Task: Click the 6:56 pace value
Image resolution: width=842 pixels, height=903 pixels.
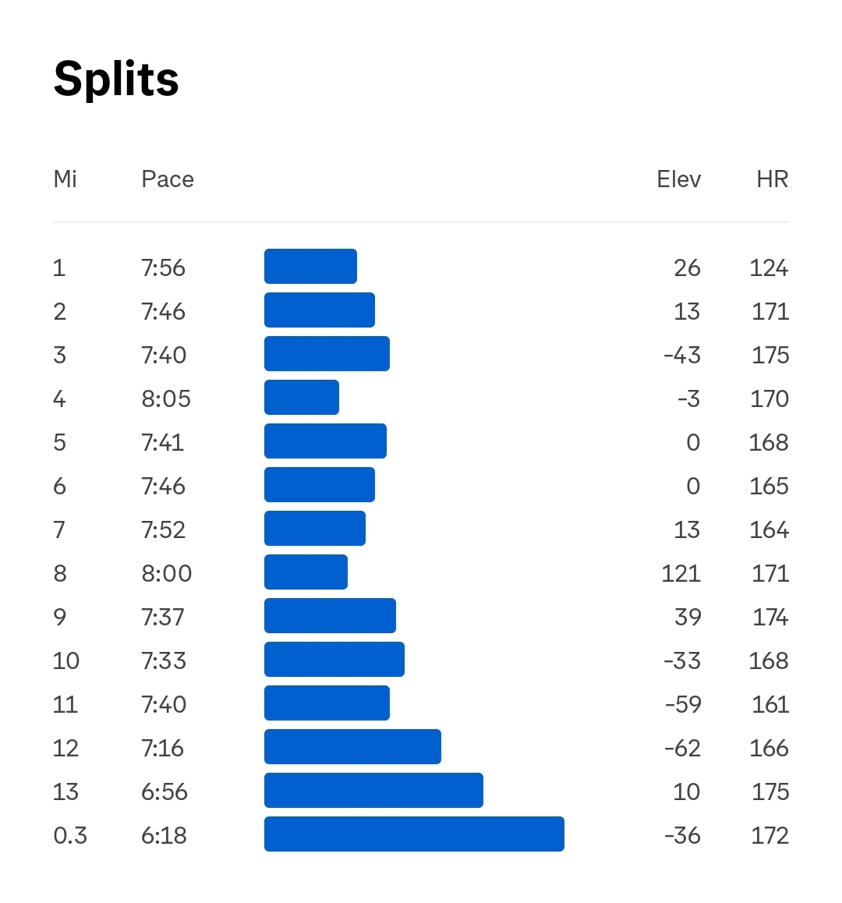Action: coord(165,791)
